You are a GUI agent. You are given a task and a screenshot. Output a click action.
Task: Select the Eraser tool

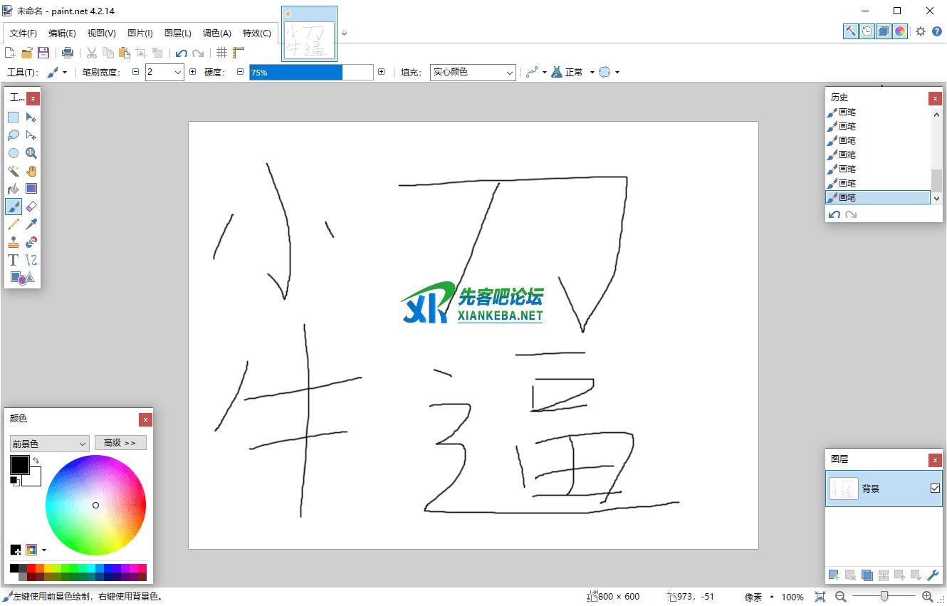coord(31,207)
